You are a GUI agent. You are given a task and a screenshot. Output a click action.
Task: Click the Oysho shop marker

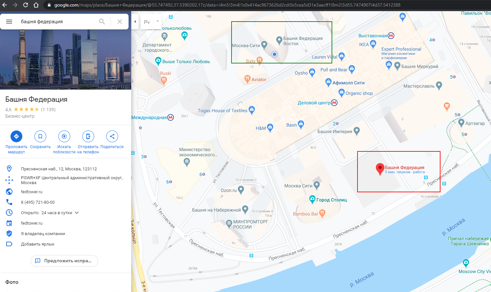[312, 73]
